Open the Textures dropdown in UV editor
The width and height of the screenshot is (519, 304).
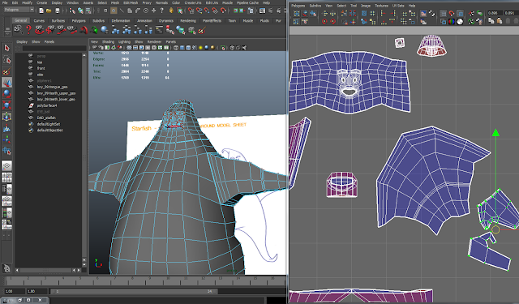(381, 6)
